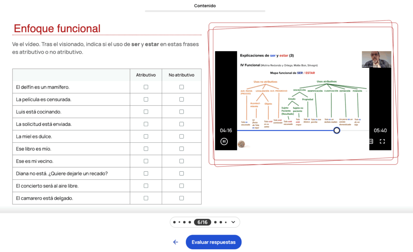Tick Atributivo for 'Ese libro es mío'
Image resolution: width=413 pixels, height=252 pixels.
point(146,149)
